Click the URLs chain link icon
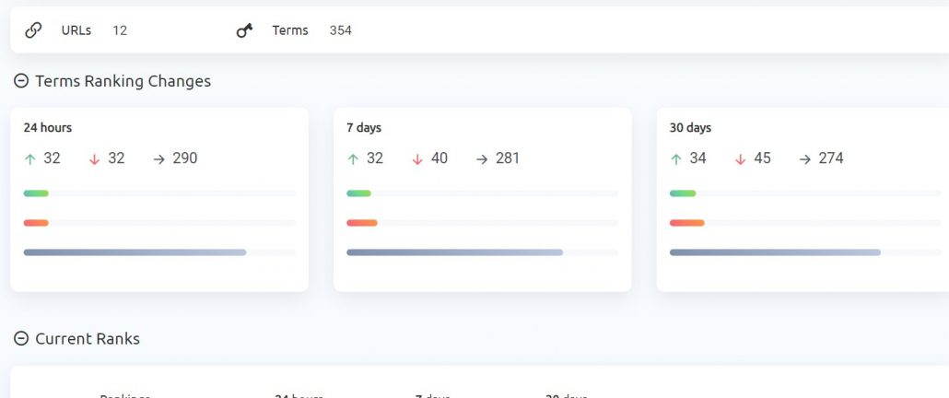The image size is (949, 398). pyautogui.click(x=33, y=30)
